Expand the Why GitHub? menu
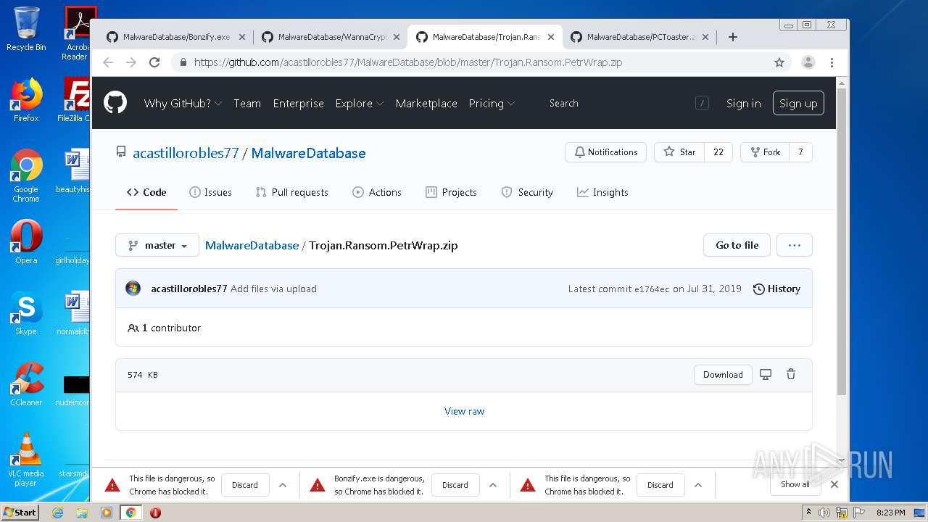Viewport: 928px width, 522px height. 183,103
